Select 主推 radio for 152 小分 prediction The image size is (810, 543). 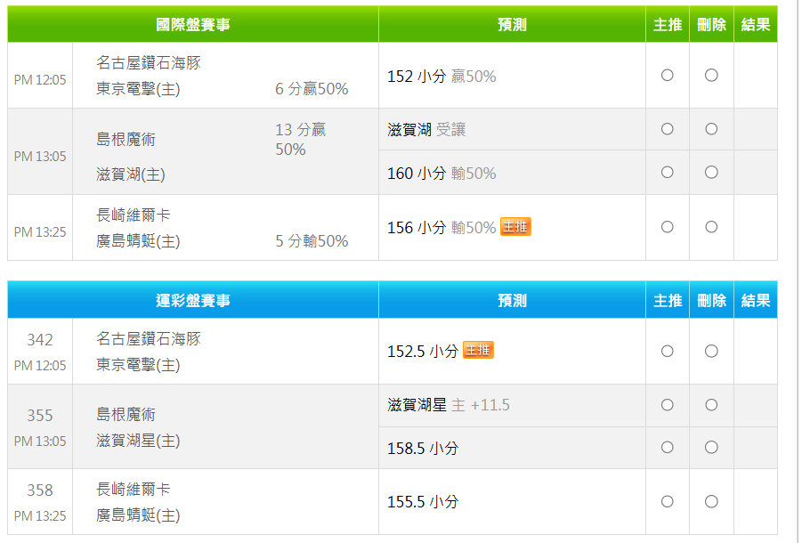click(668, 76)
